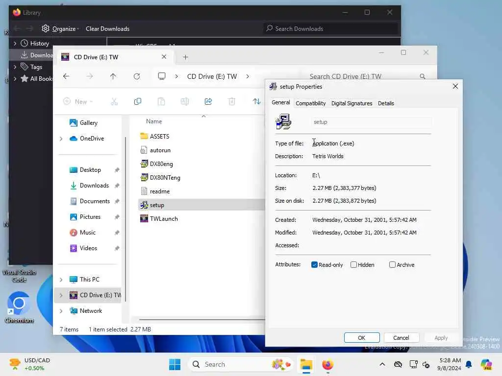Open Copilot preview from taskbar
The width and height of the screenshot is (502, 376).
(486, 364)
